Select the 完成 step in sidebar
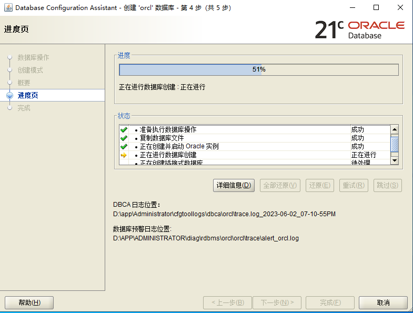Image resolution: width=413 pixels, height=313 pixels. (24, 108)
